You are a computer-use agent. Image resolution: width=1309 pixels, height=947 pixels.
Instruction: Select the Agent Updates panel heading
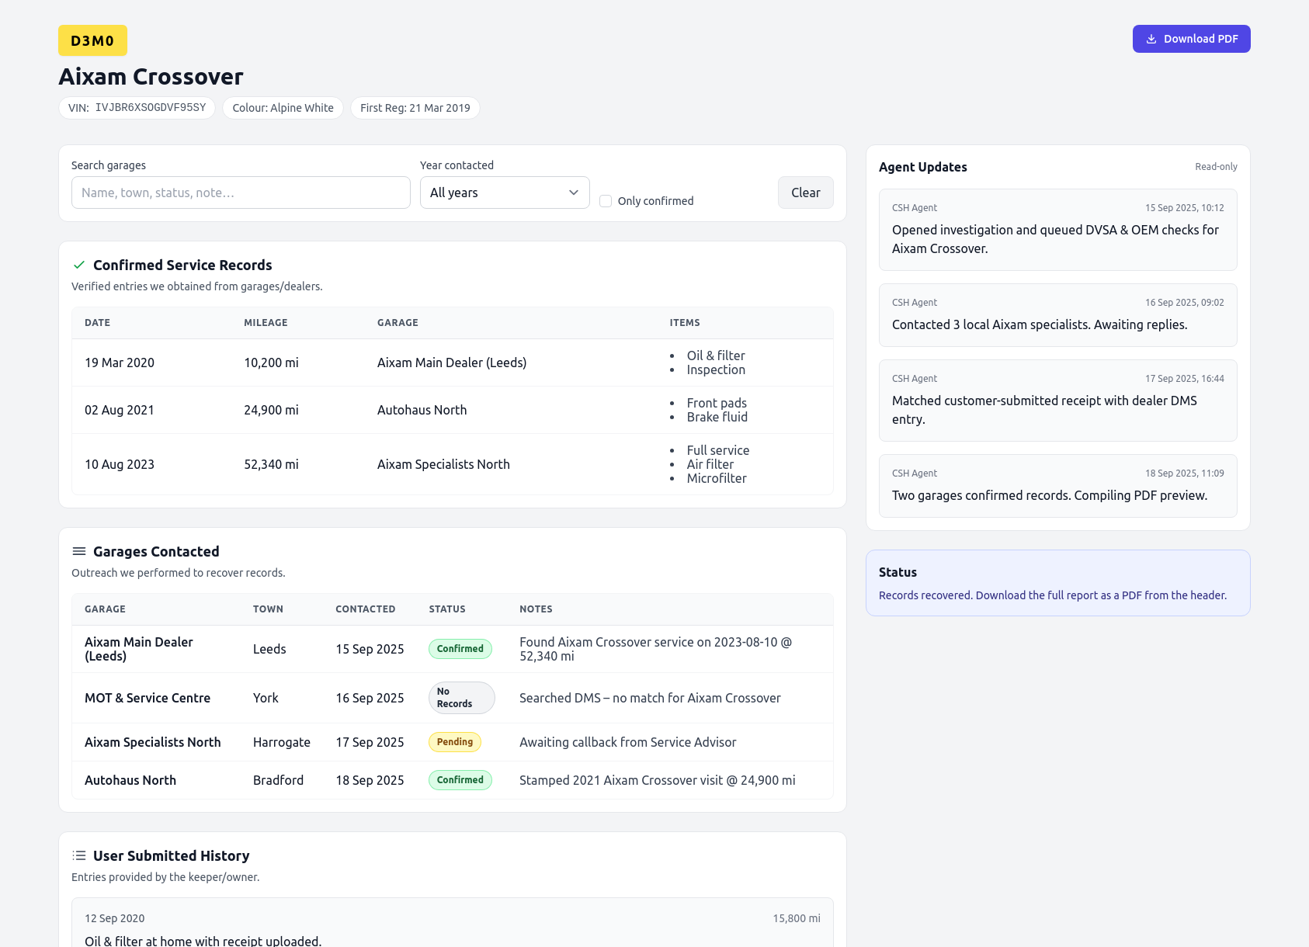click(x=922, y=167)
